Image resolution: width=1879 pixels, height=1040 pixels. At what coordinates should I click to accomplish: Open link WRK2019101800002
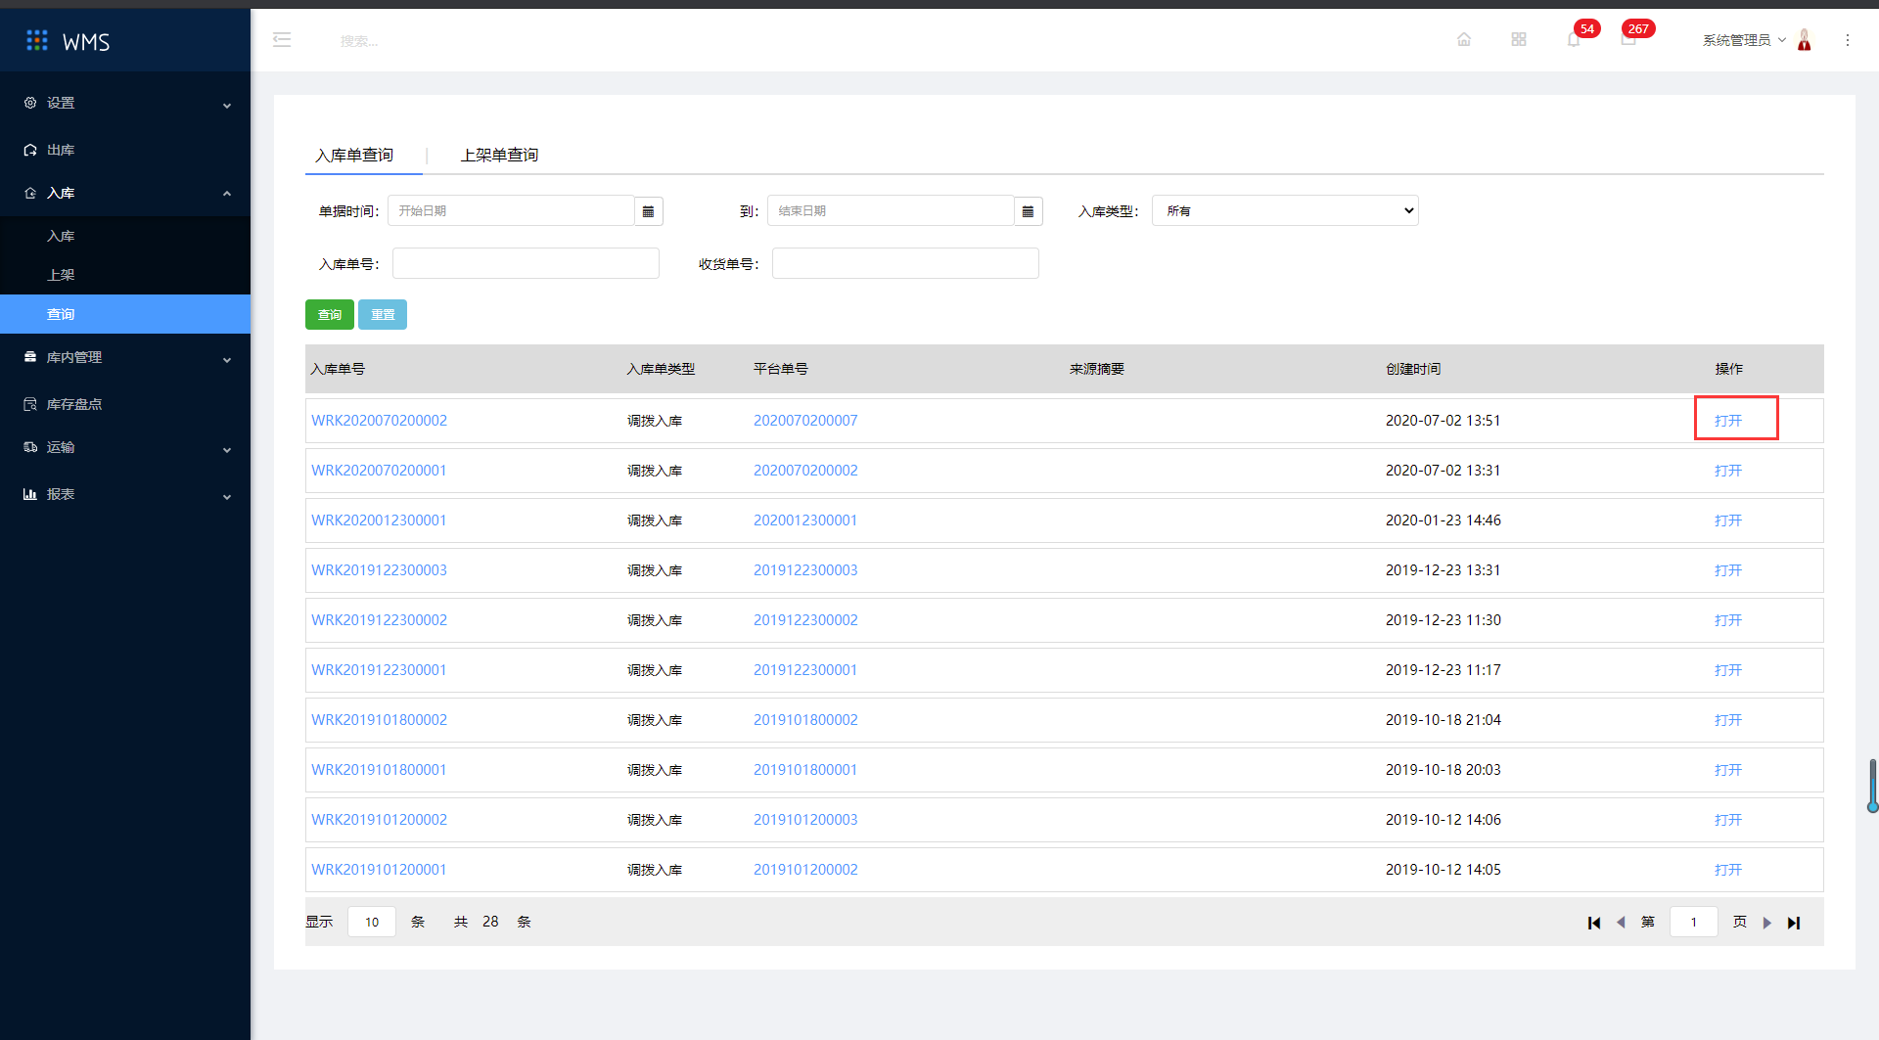click(379, 720)
